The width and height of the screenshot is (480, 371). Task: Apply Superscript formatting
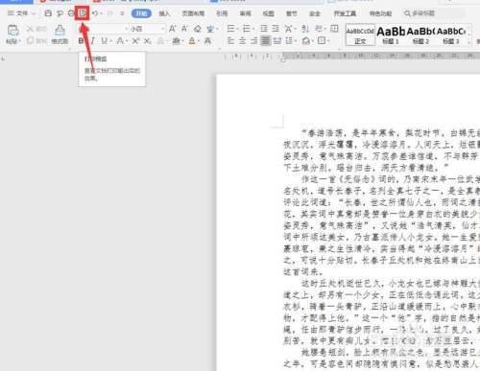tap(135, 41)
